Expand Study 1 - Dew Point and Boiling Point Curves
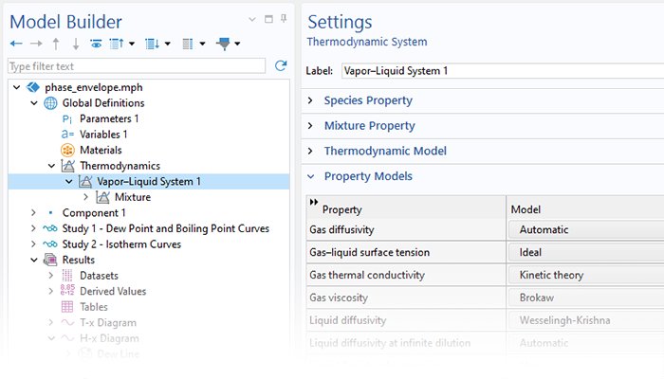The width and height of the screenshot is (664, 379). [33, 228]
